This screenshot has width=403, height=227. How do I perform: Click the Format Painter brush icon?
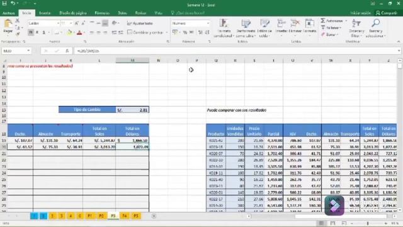point(18,33)
